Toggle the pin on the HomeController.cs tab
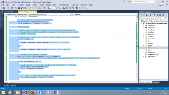The image size is (169, 95). (33, 12)
